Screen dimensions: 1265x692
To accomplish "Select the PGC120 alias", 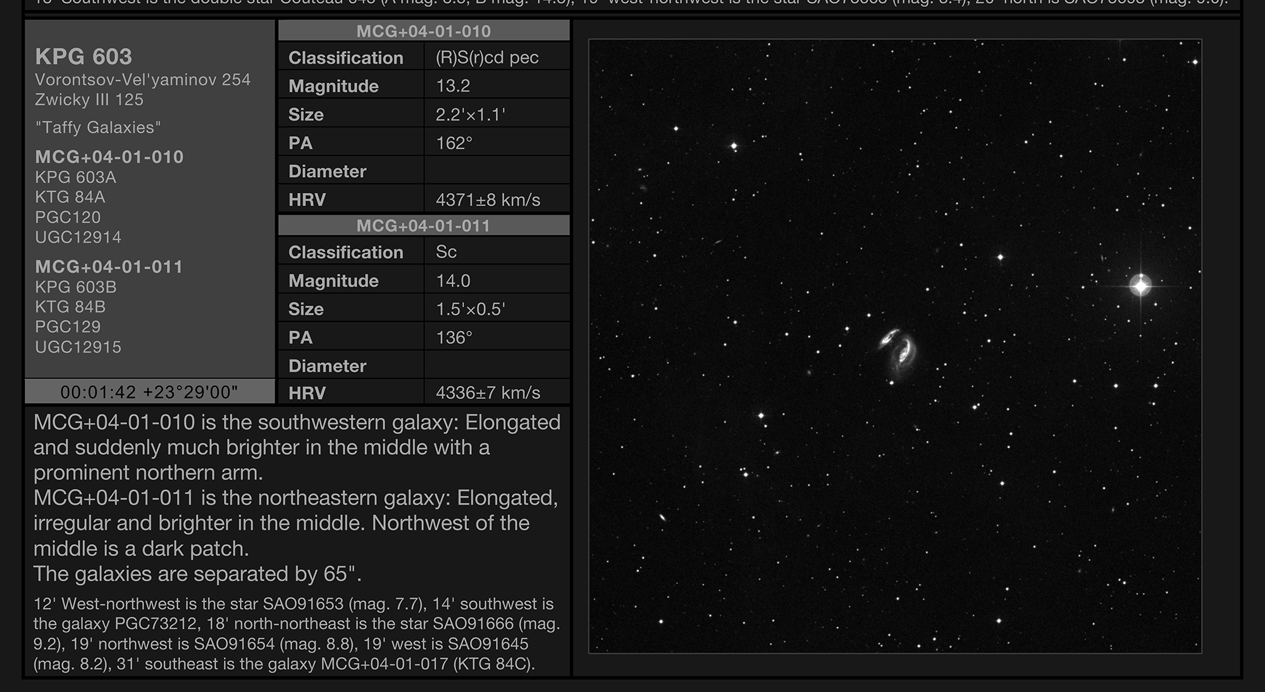I will 68,218.
